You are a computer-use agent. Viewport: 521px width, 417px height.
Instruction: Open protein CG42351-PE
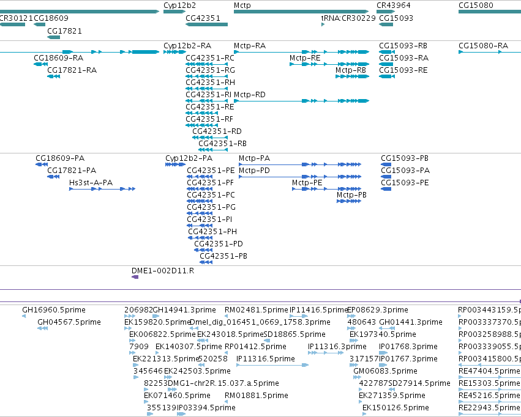[211, 171]
